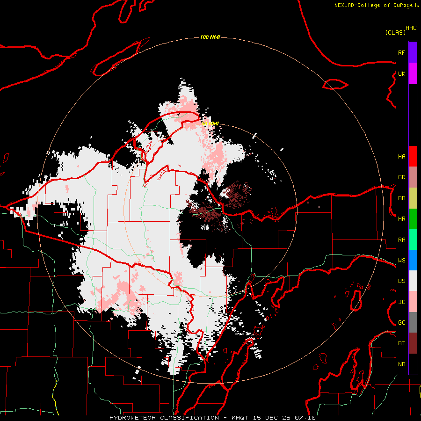421x421 pixels.
Task: Click the 100 NMI range ring label
Action: (x=210, y=37)
